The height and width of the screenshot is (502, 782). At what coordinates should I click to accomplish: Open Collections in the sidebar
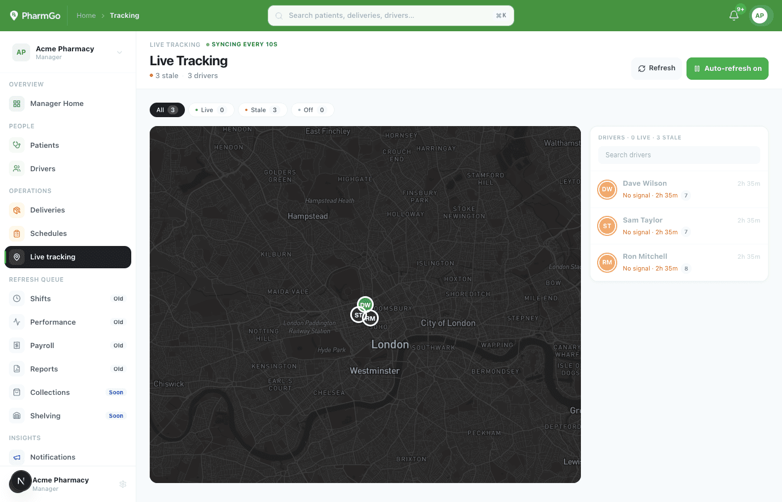pos(68,393)
